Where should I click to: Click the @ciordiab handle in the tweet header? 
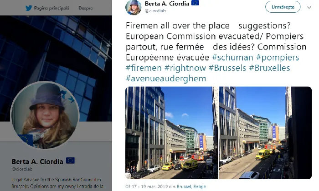(155, 11)
